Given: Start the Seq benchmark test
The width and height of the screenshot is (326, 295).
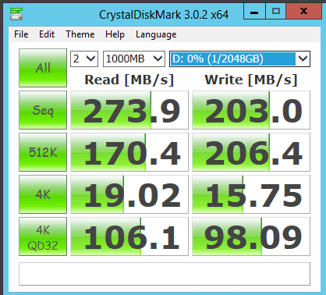Looking at the screenshot, I should 43,110.
